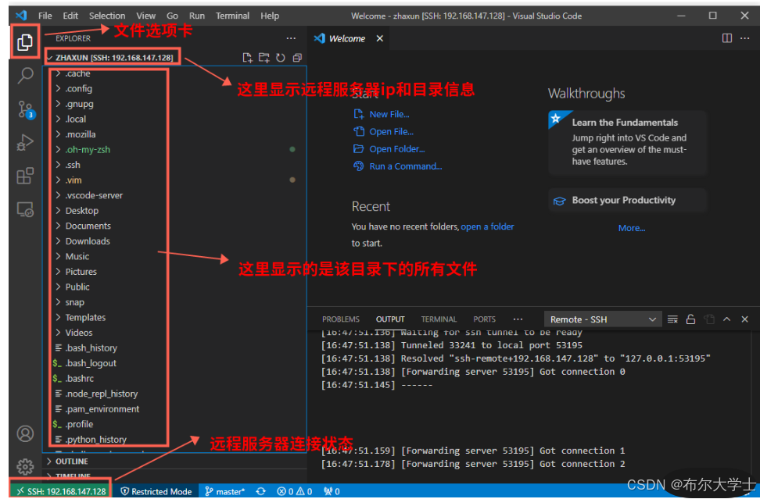
Task: Switch to the TERMINAL tab
Action: point(439,319)
